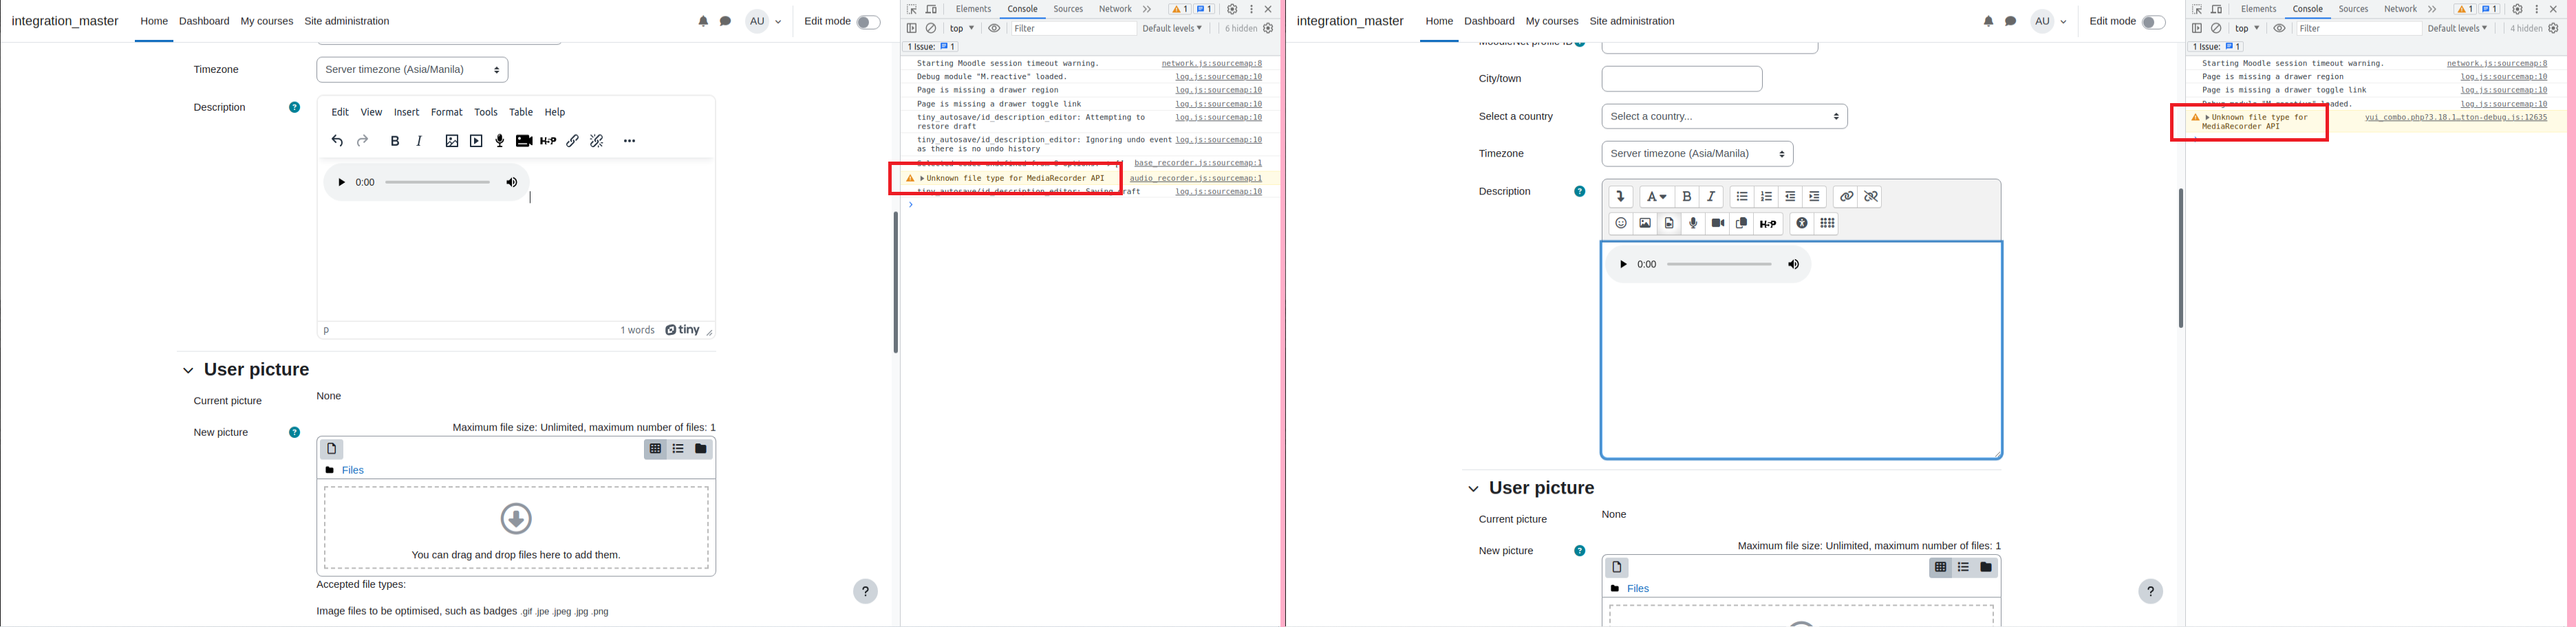
Task: Click the Record video camera in TinyMCE
Action: (524, 141)
